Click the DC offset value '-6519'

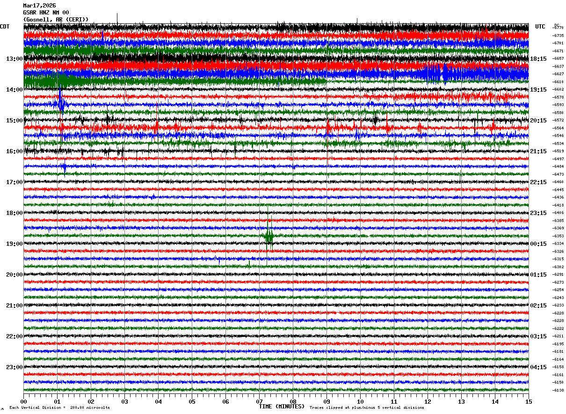coord(559,151)
